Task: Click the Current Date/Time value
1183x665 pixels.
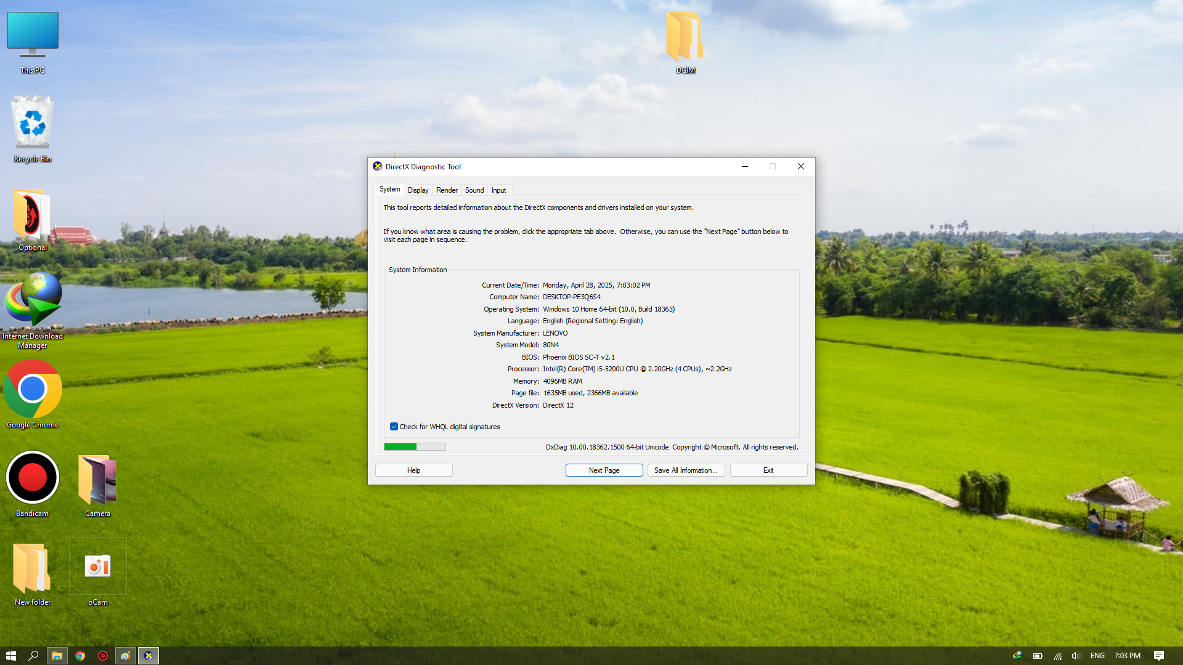Action: pos(596,285)
